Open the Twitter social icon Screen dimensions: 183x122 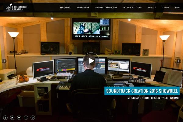pyautogui.click(x=12, y=118)
